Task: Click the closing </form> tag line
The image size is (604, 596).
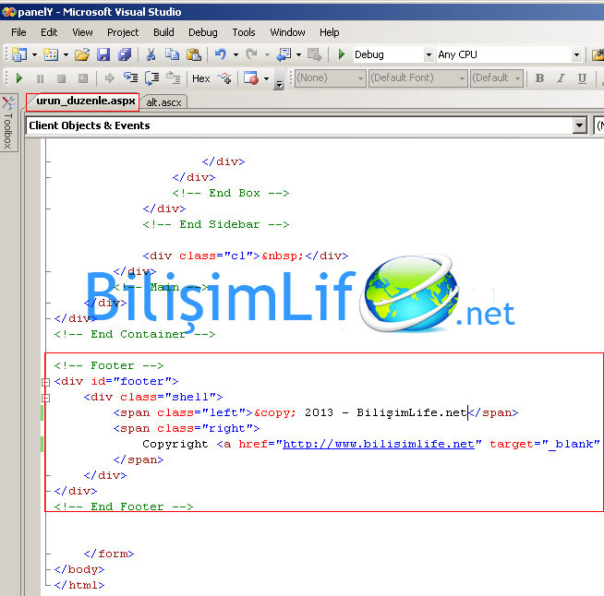Action: (x=109, y=554)
